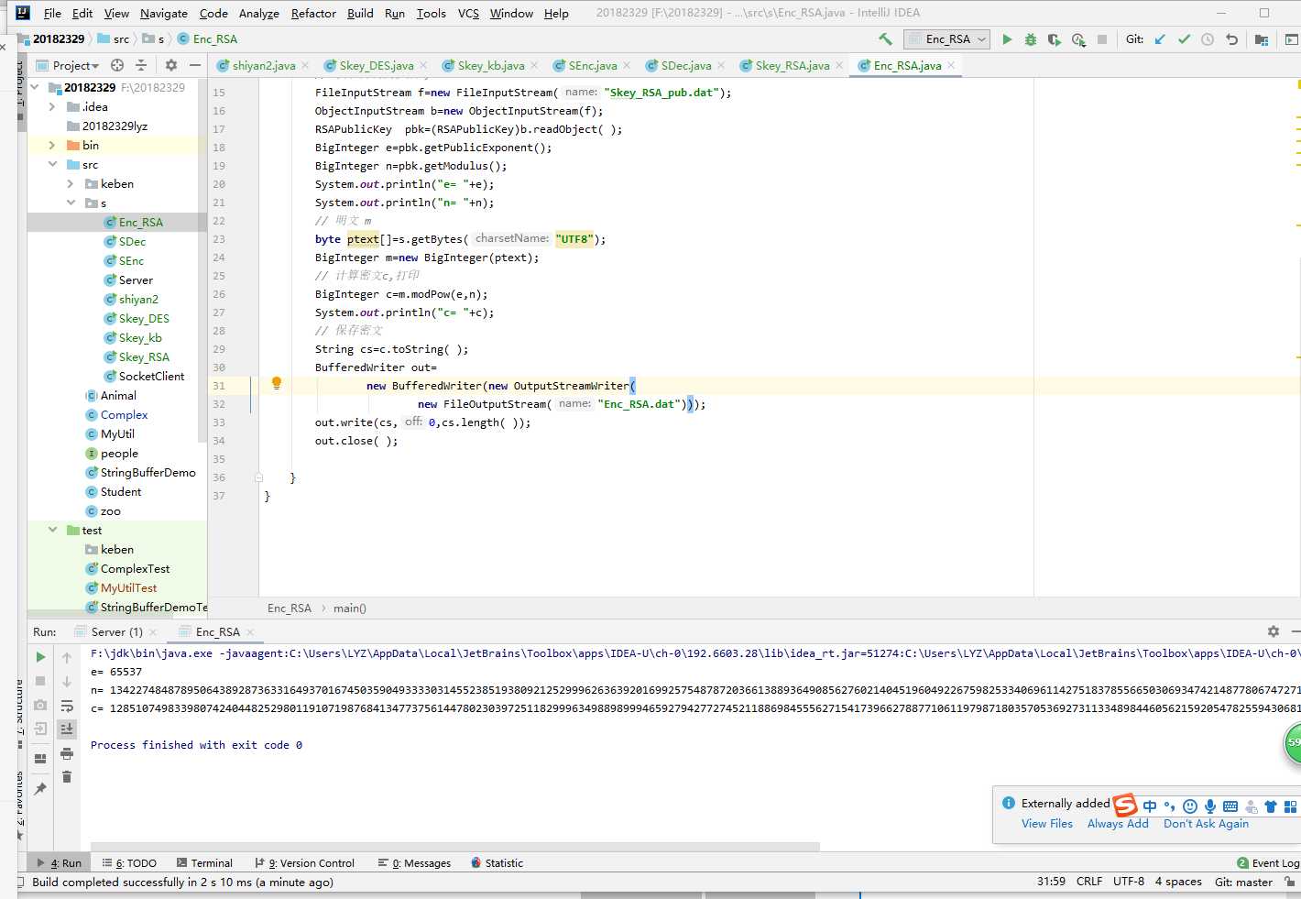The height and width of the screenshot is (899, 1301).
Task: Close the Enc_RSA run tab
Action: [x=250, y=631]
